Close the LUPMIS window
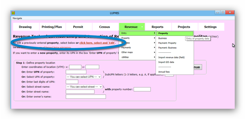 230,13
